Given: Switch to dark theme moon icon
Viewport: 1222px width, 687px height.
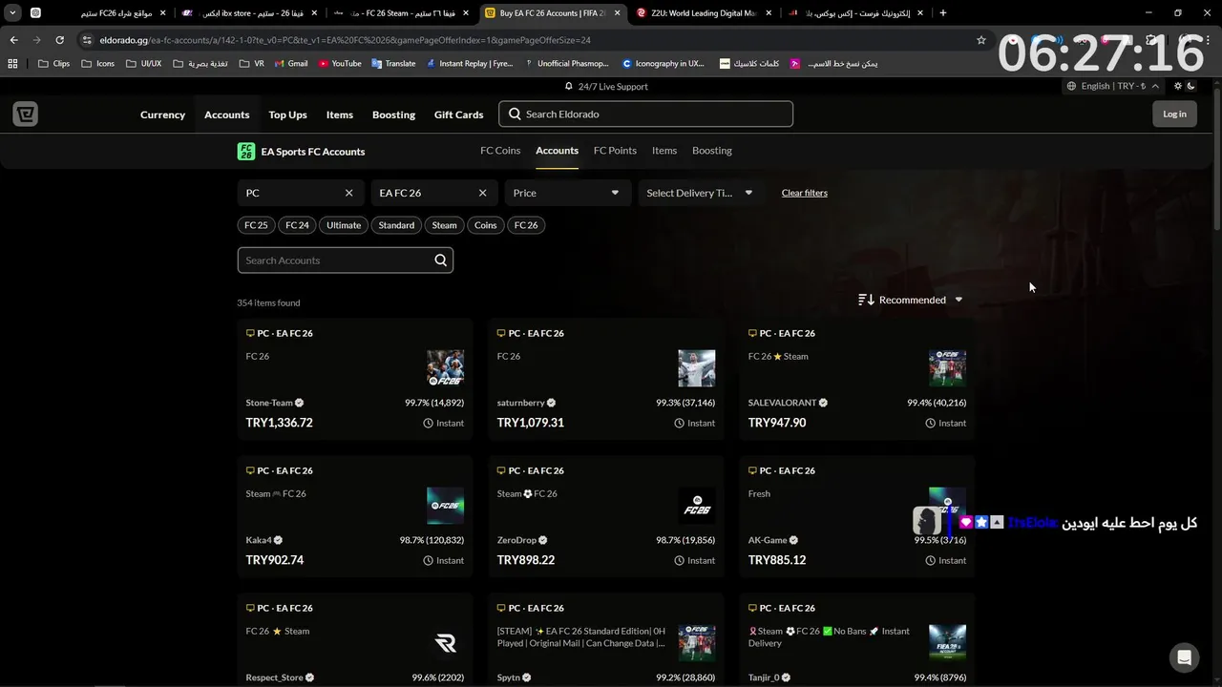Looking at the screenshot, I should [x=1190, y=86].
